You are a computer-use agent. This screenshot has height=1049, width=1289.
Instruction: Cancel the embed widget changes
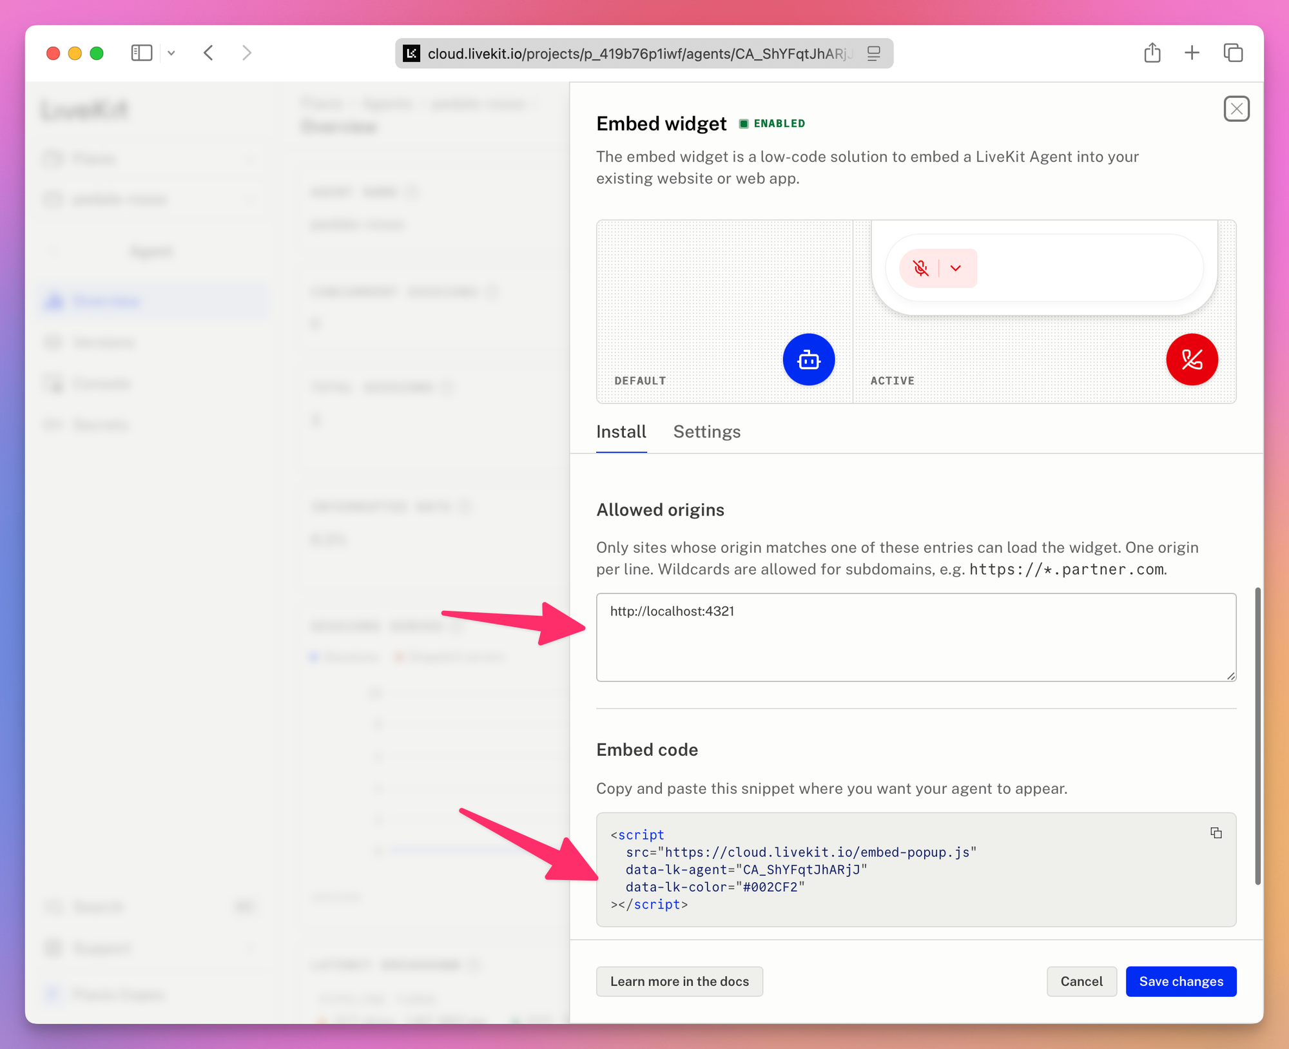pyautogui.click(x=1081, y=981)
